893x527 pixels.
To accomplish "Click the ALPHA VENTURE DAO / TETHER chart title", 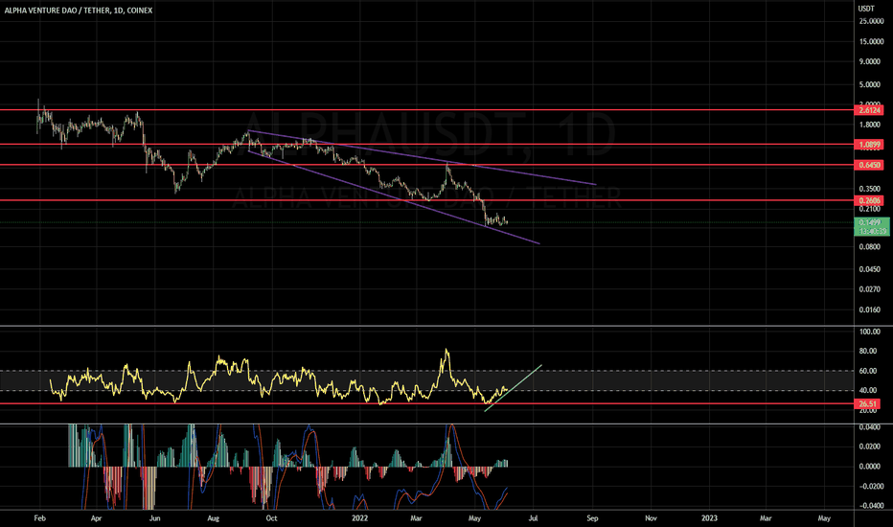I will coord(78,11).
